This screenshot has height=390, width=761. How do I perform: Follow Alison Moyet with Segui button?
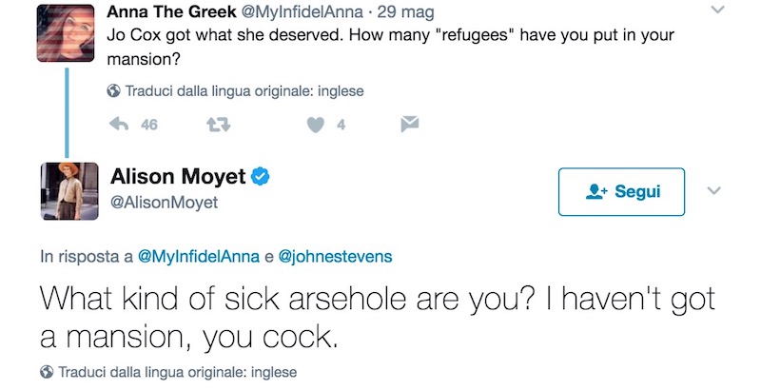coord(621,191)
